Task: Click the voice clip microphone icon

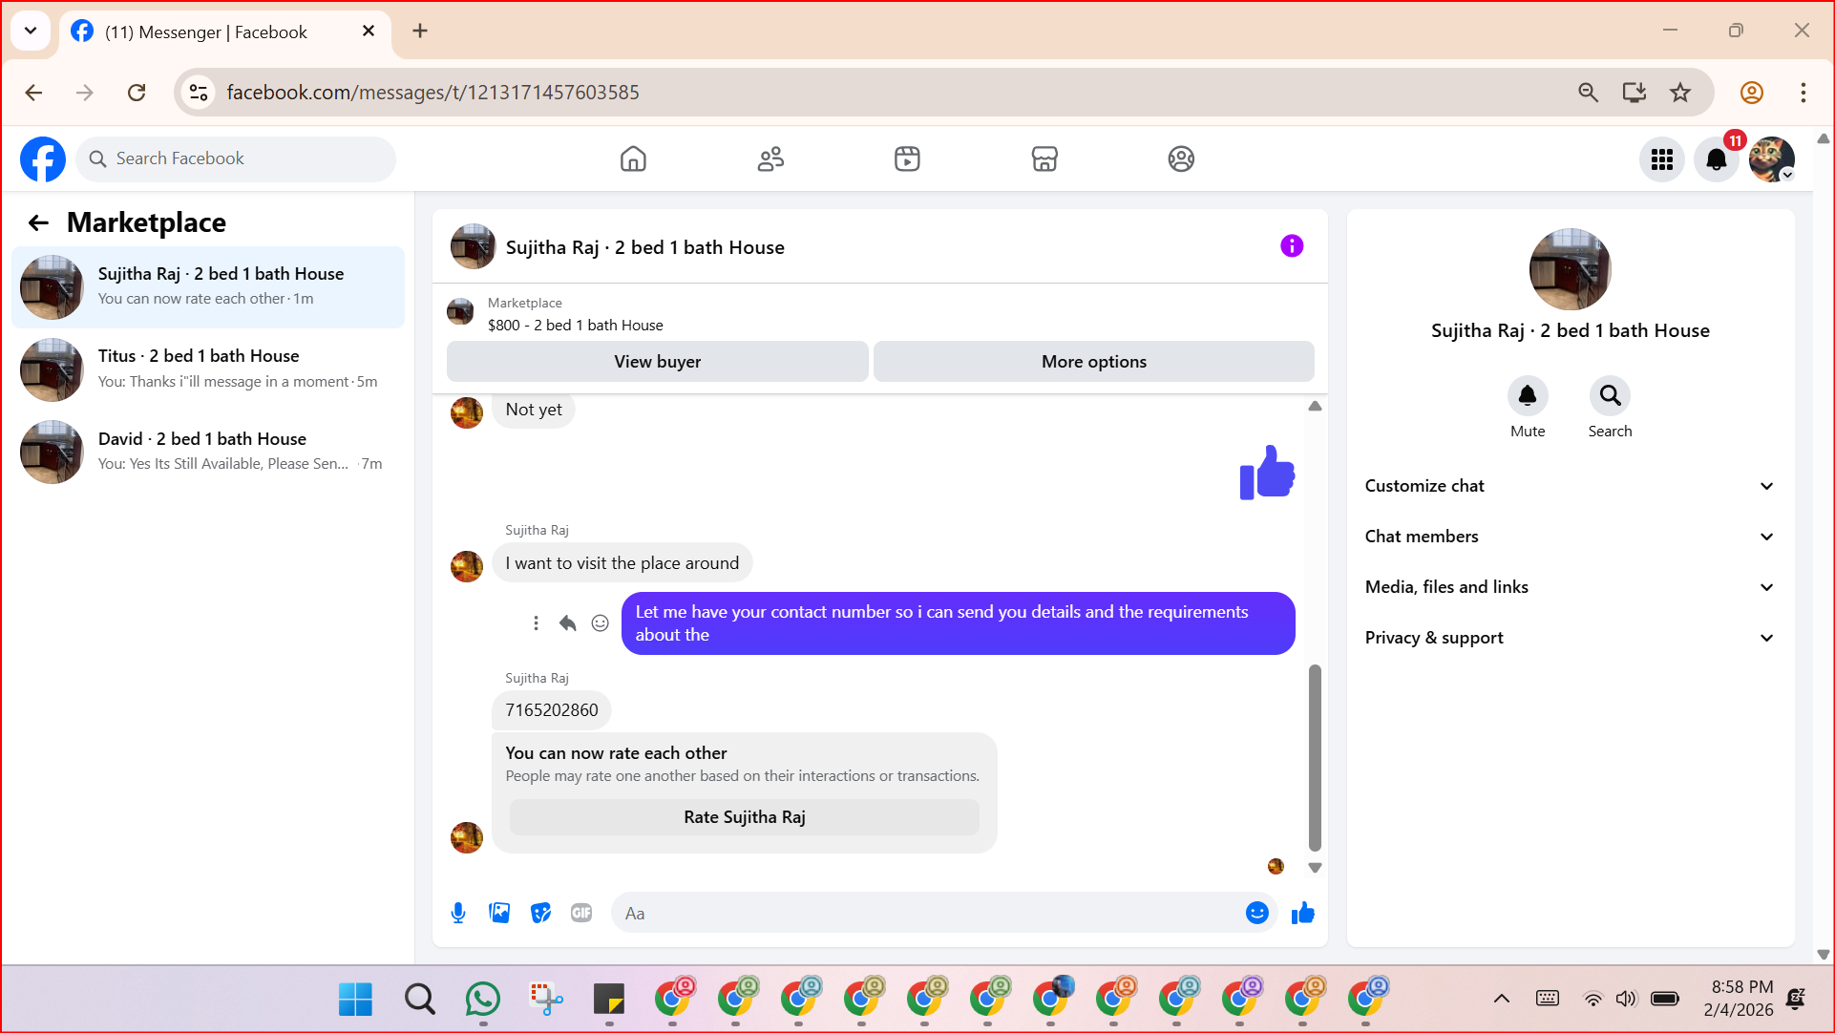Action: click(x=458, y=913)
